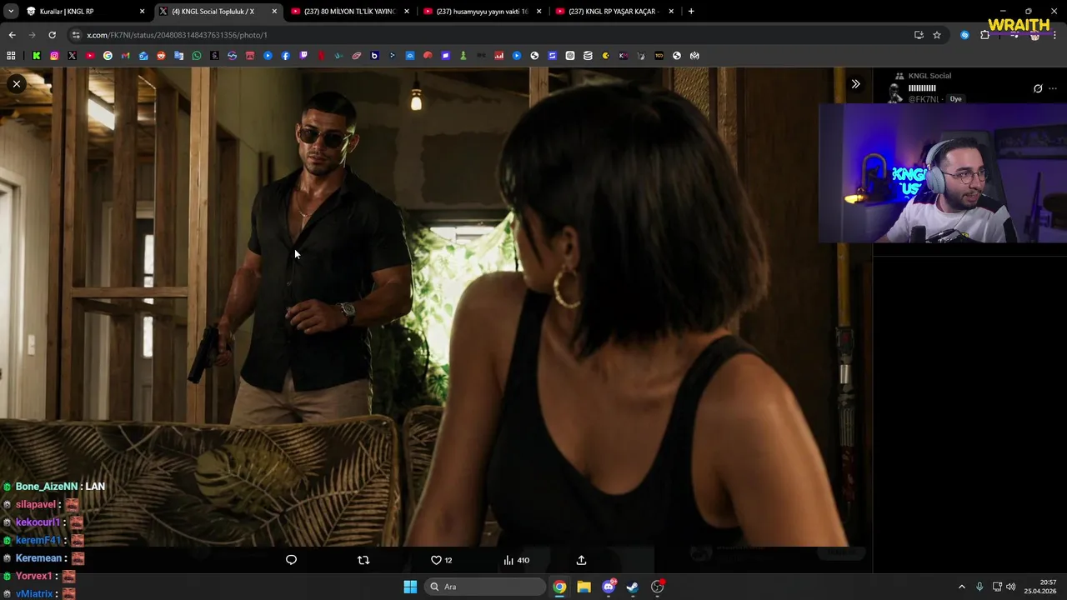
Task: Open Grok icon next to the post header
Action: [x=1038, y=88]
